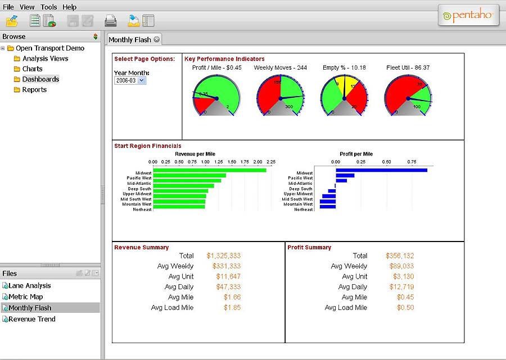The height and width of the screenshot is (360, 506).
Task: Click the Browse panel refresh icon
Action: coord(96,36)
